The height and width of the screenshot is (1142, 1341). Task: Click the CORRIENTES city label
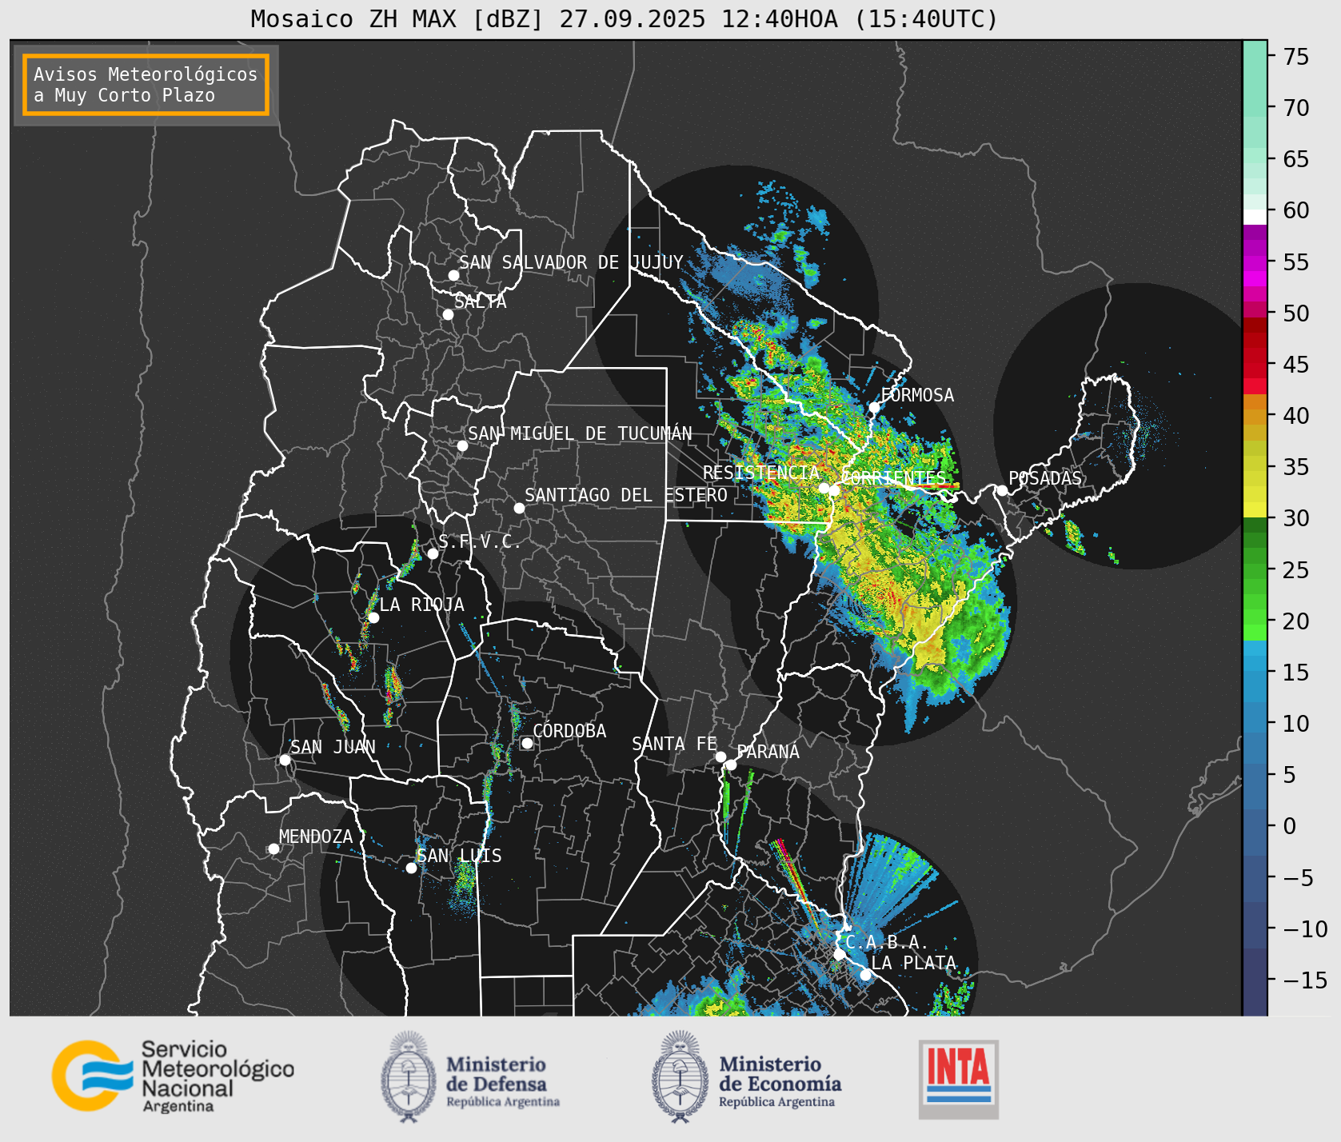[894, 478]
